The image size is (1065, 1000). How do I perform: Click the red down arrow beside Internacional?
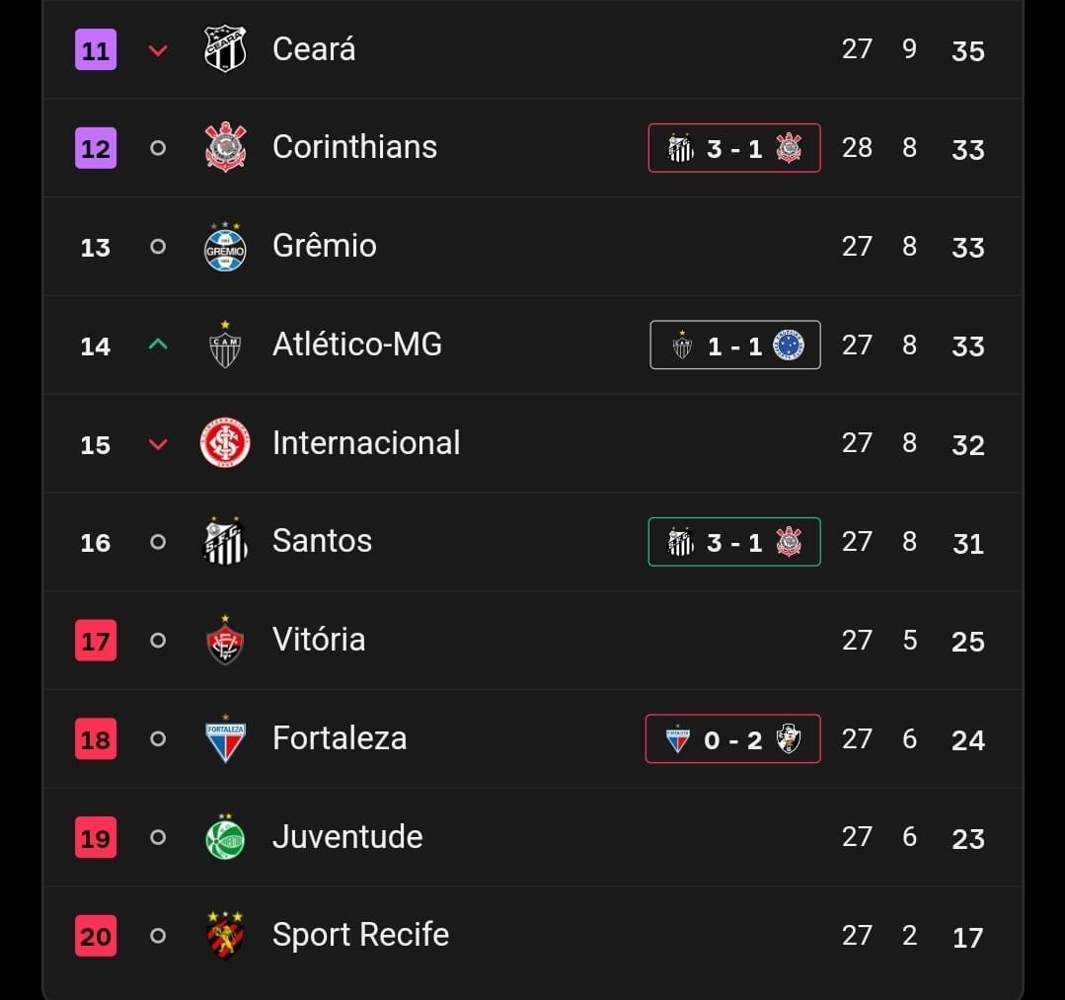point(158,444)
